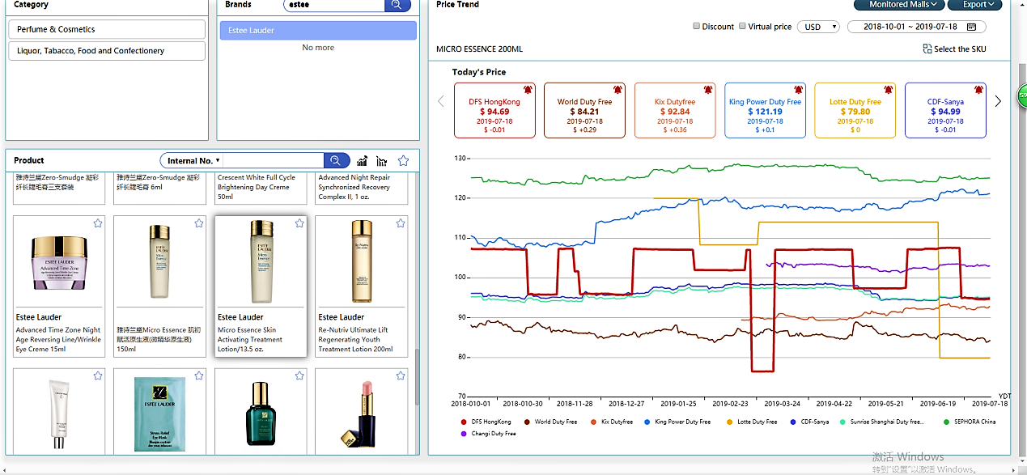Click the Select the SKU icon
Viewport: 1027px width, 475px height.
[927, 49]
